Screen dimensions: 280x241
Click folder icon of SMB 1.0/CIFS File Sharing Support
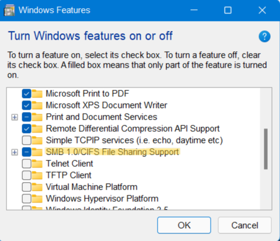37,152
